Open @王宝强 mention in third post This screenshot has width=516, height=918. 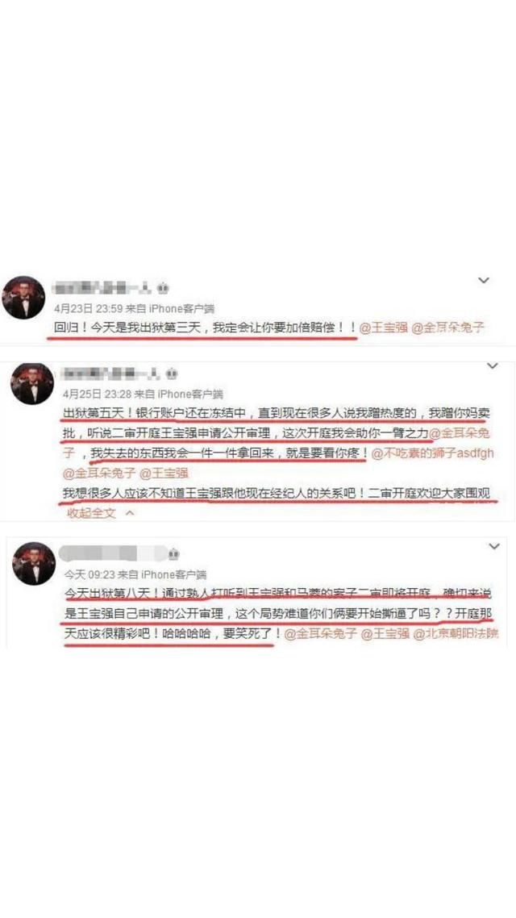click(x=385, y=634)
